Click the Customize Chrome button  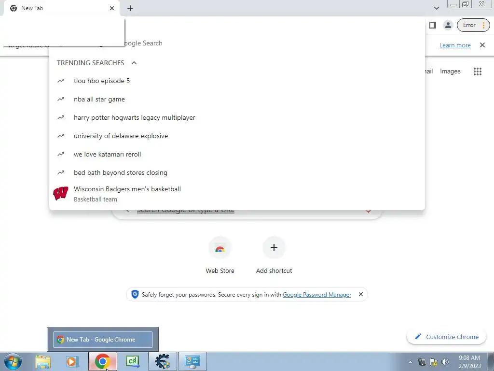coord(446,337)
